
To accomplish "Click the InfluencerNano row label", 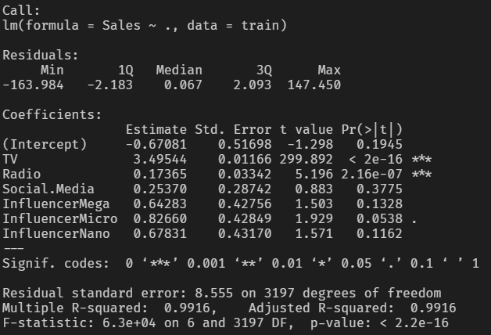I will (56, 233).
